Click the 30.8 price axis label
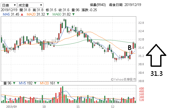The width and height of the screenshot is (169, 110). (x=141, y=64)
